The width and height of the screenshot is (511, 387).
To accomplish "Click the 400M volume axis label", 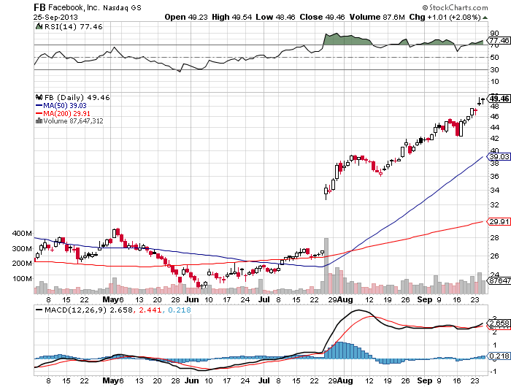I will [x=22, y=233].
